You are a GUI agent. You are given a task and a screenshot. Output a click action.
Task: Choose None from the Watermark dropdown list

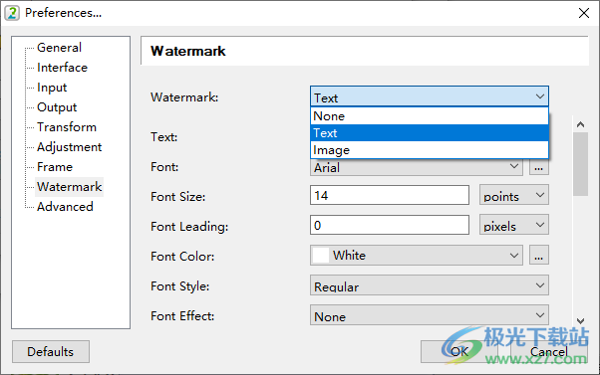coord(430,116)
